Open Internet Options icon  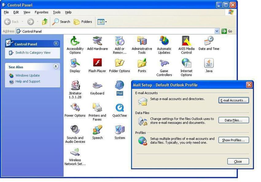186,67
